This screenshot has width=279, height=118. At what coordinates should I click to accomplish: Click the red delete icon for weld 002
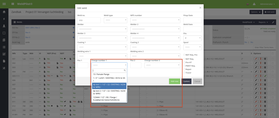click(x=260, y=63)
